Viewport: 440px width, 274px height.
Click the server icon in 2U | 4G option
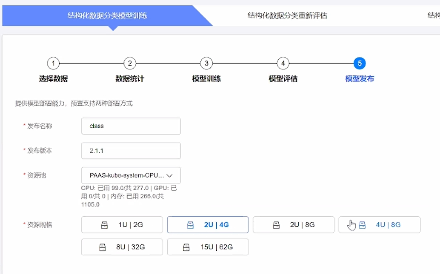coord(190,225)
